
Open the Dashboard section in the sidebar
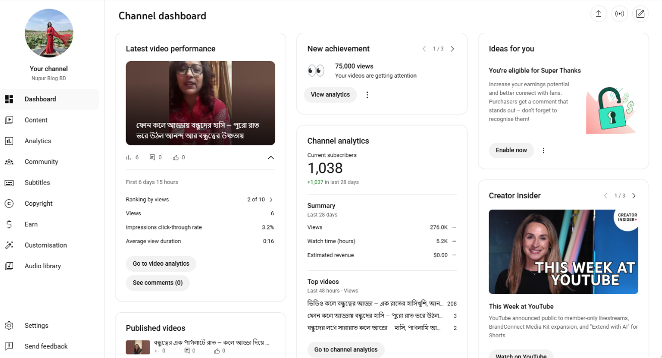pyautogui.click(x=40, y=99)
